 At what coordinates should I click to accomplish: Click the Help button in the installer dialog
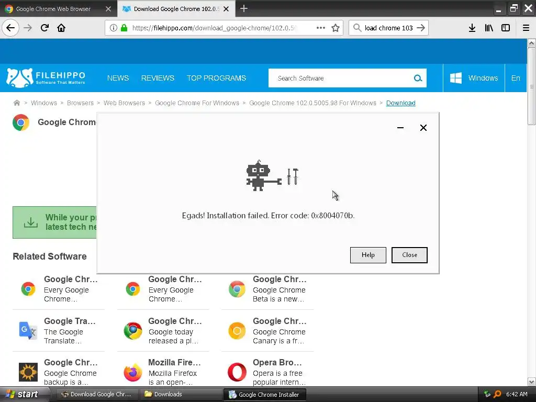point(368,255)
